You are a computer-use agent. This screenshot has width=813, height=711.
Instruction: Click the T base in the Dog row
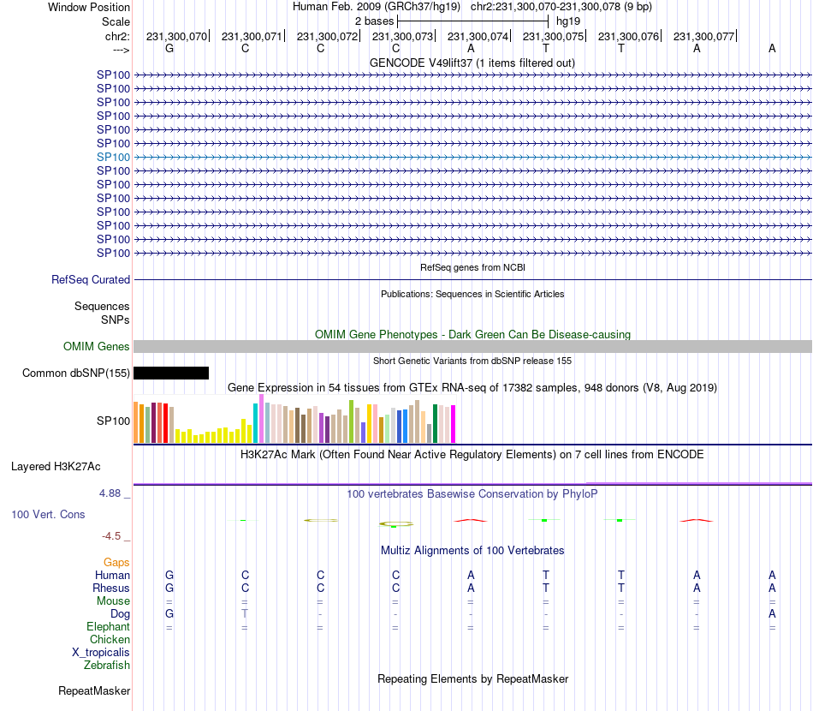(x=245, y=614)
